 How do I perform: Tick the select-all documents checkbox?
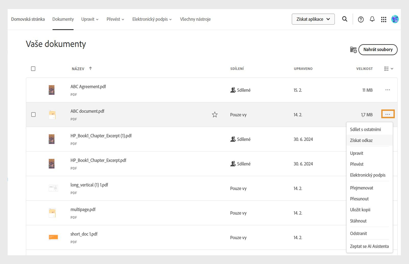point(33,69)
